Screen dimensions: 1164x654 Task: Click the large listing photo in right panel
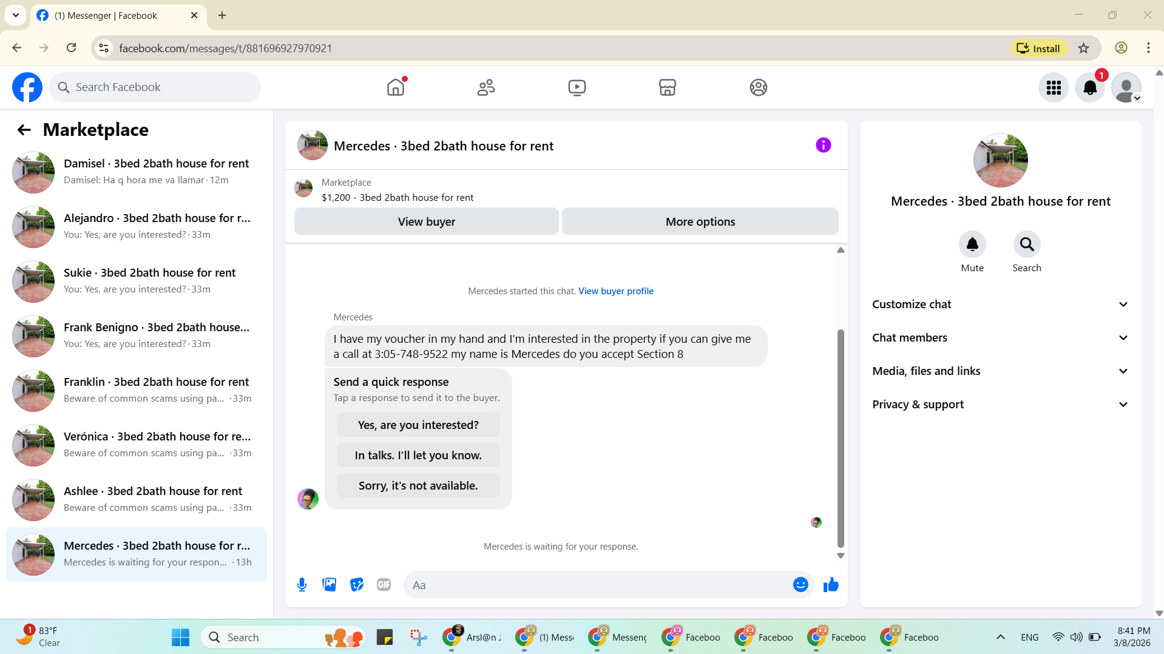coord(1001,160)
